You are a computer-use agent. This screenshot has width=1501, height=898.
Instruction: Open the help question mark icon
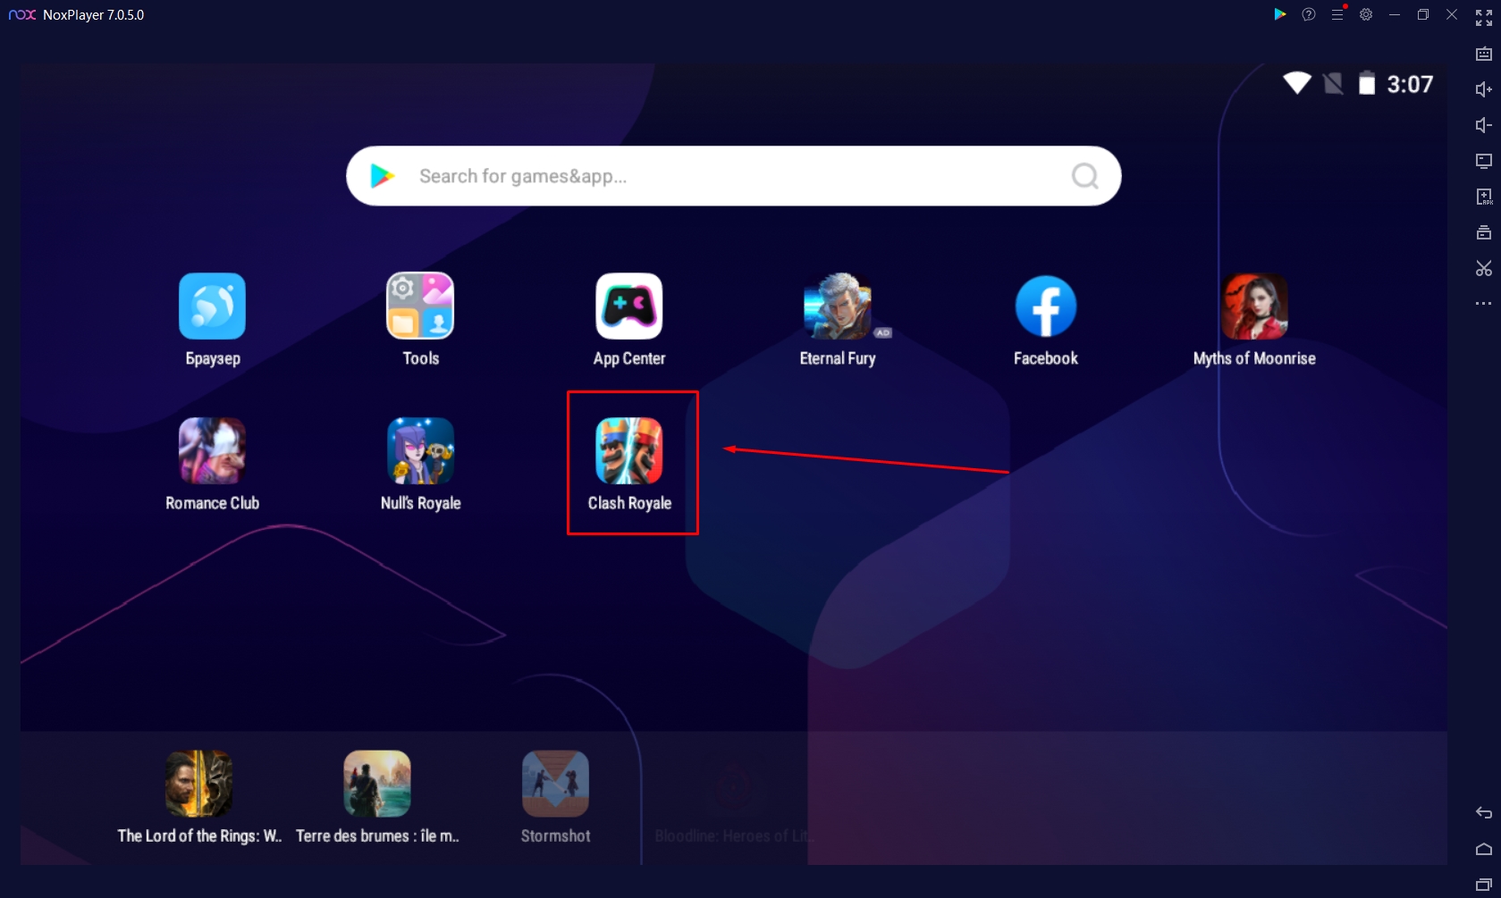pyautogui.click(x=1309, y=14)
